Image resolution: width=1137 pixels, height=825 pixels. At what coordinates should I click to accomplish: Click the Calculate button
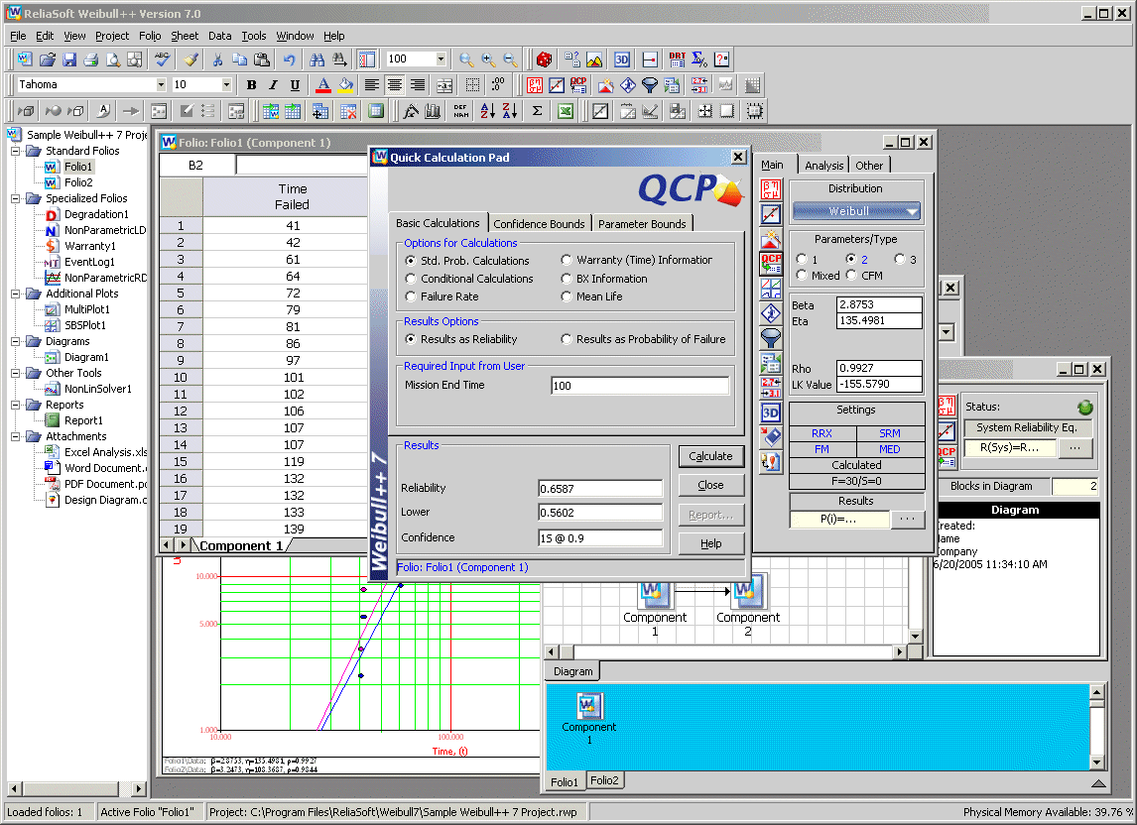[x=710, y=456]
